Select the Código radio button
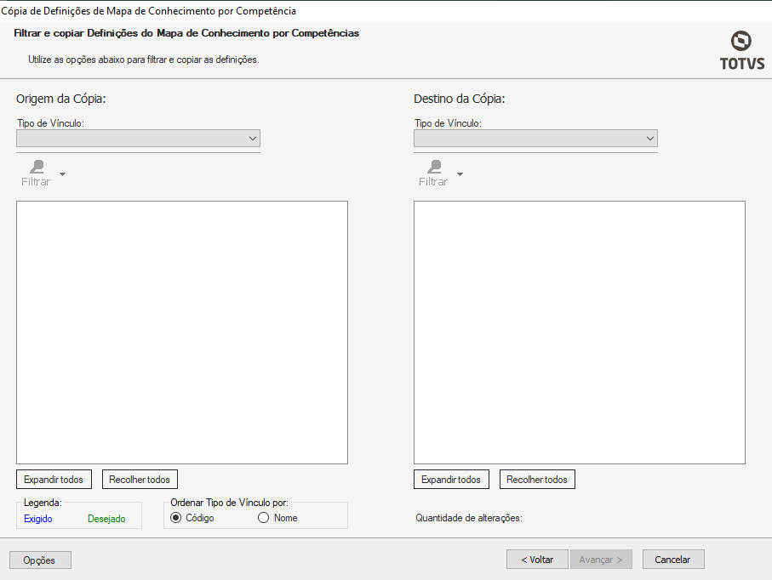 pyautogui.click(x=177, y=518)
